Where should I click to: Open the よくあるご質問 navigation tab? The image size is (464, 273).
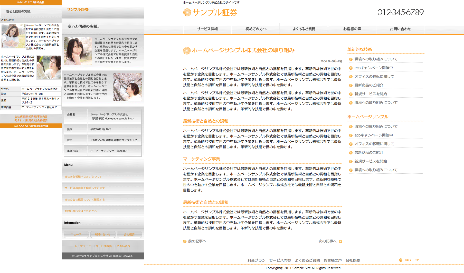[304, 29]
